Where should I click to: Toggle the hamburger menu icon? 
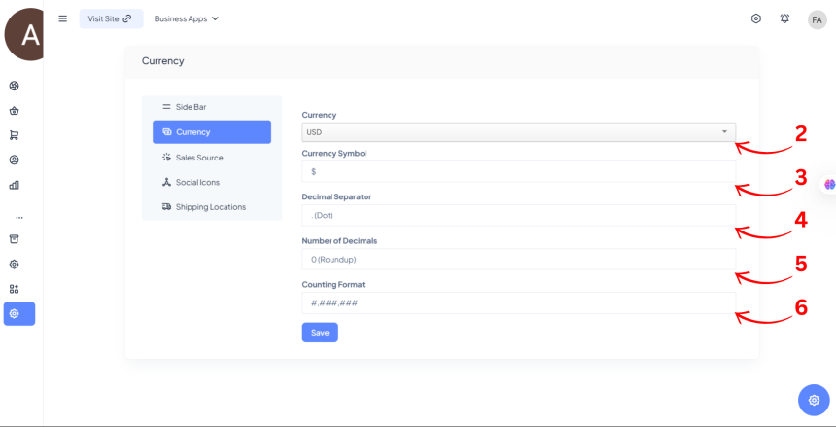point(63,18)
